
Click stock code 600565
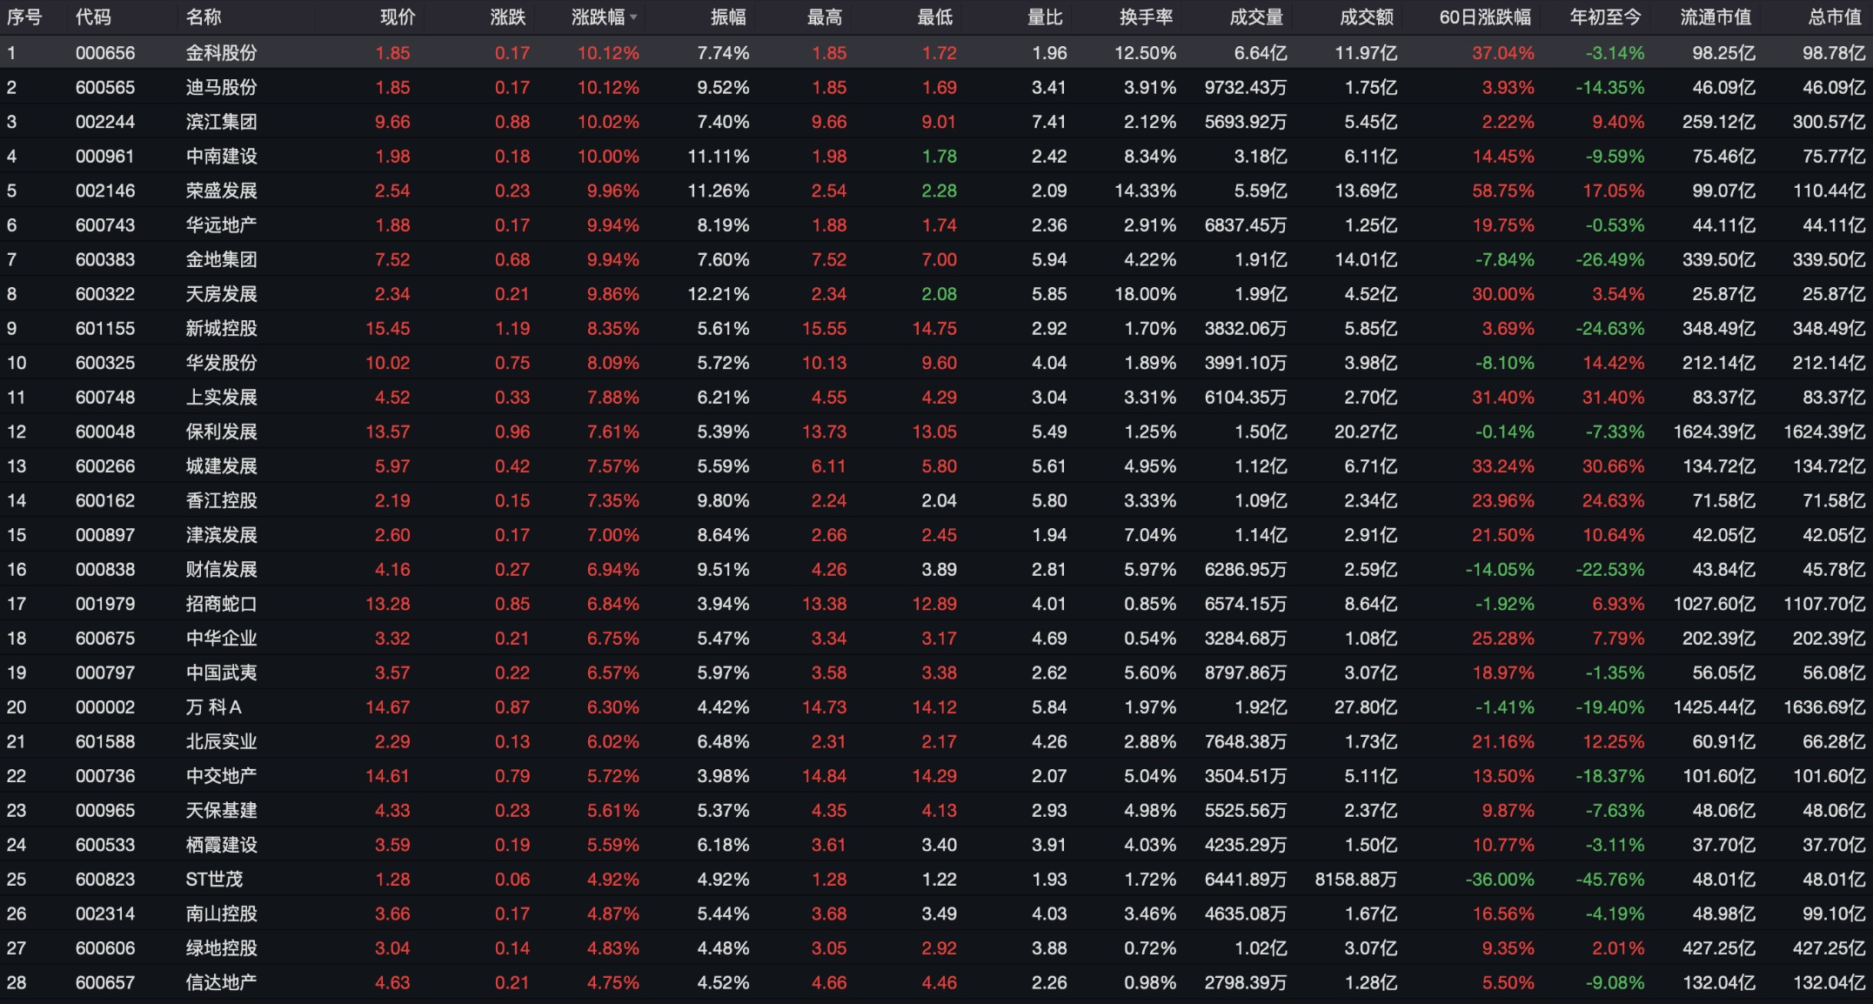pyautogui.click(x=105, y=88)
